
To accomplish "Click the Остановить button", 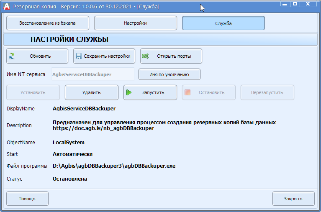I will click(x=209, y=92).
